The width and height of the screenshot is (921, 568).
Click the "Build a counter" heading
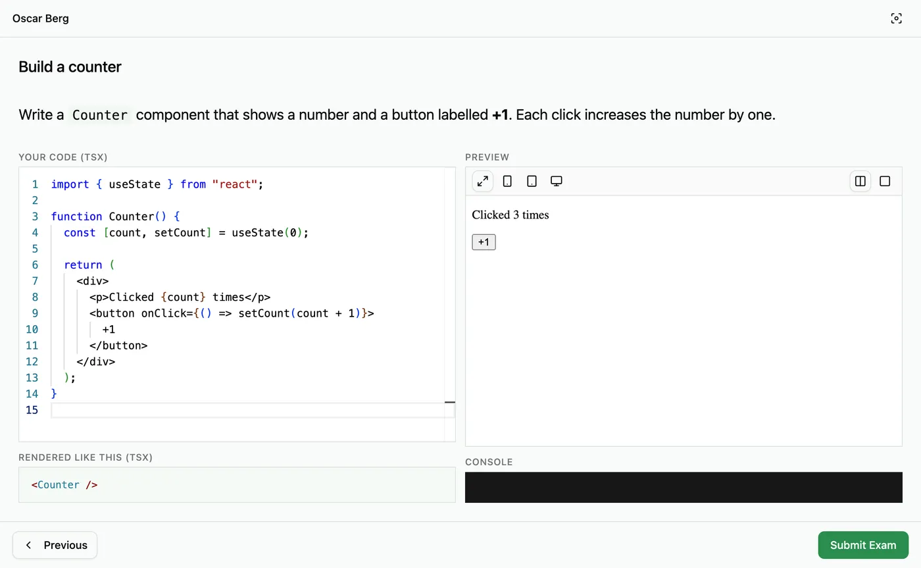(x=70, y=66)
